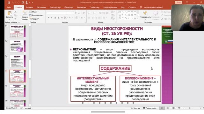Save the presentation with the floppy icon
The image size is (204, 114).
tap(9, 3)
